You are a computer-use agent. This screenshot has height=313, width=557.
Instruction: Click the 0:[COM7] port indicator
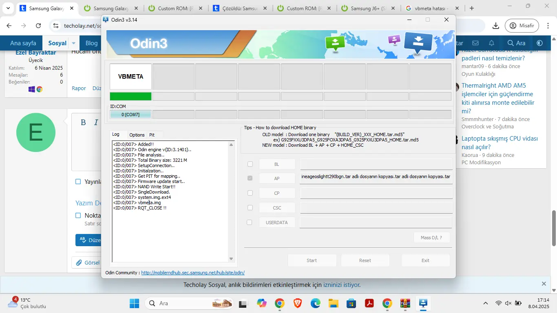130,115
